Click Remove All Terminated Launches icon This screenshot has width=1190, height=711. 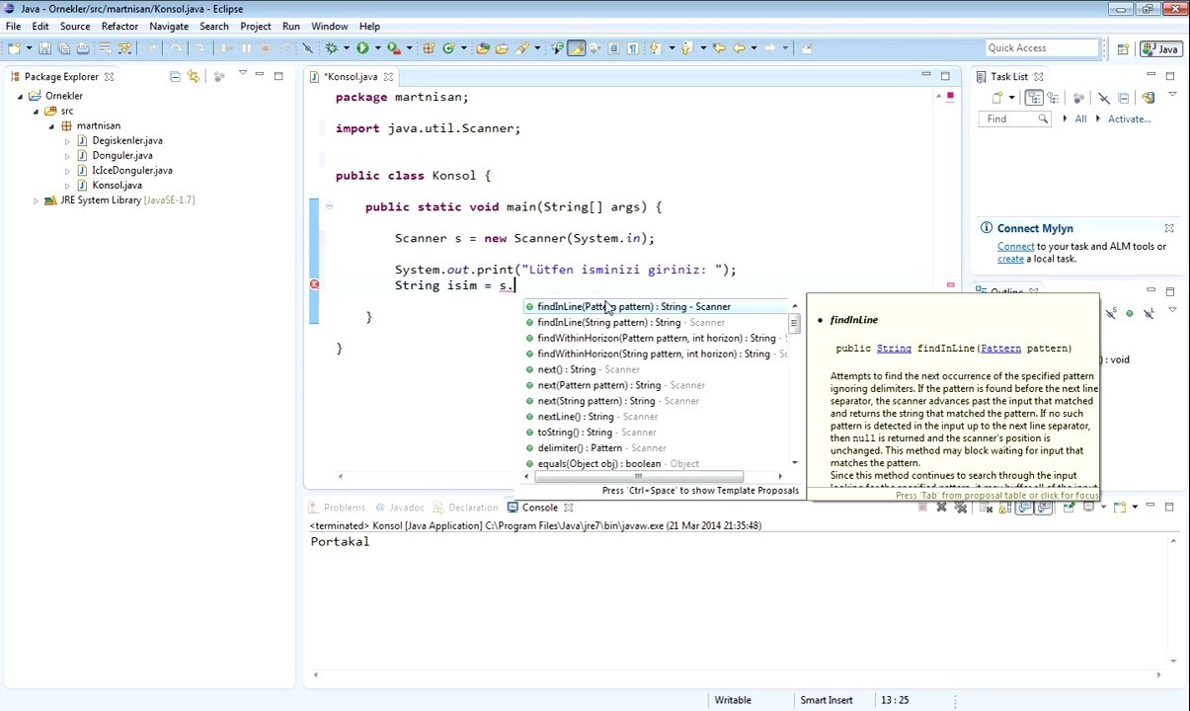coord(960,507)
